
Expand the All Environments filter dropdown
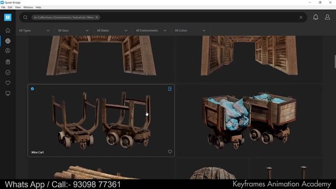pos(151,30)
